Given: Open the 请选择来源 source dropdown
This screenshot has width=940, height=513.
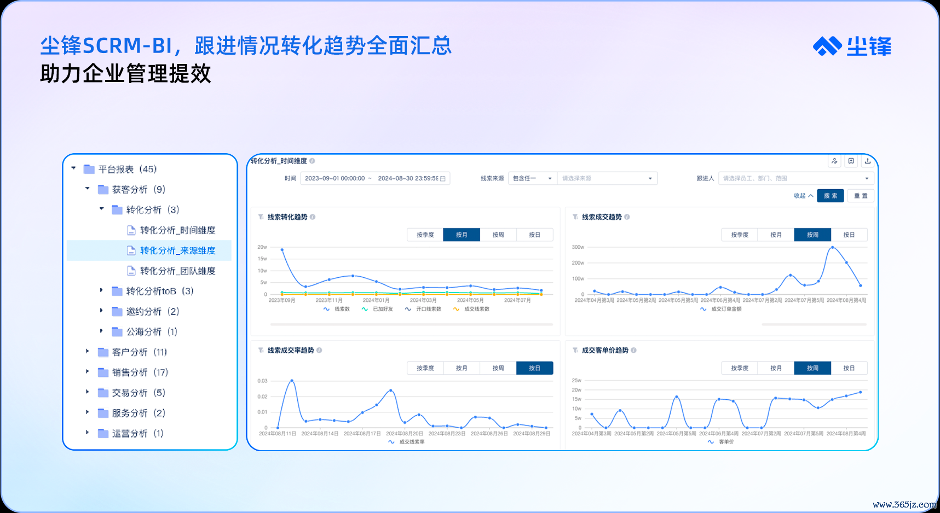Looking at the screenshot, I should click(607, 178).
